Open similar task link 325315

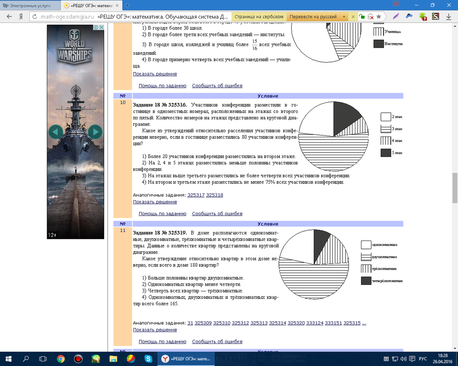tap(352, 323)
